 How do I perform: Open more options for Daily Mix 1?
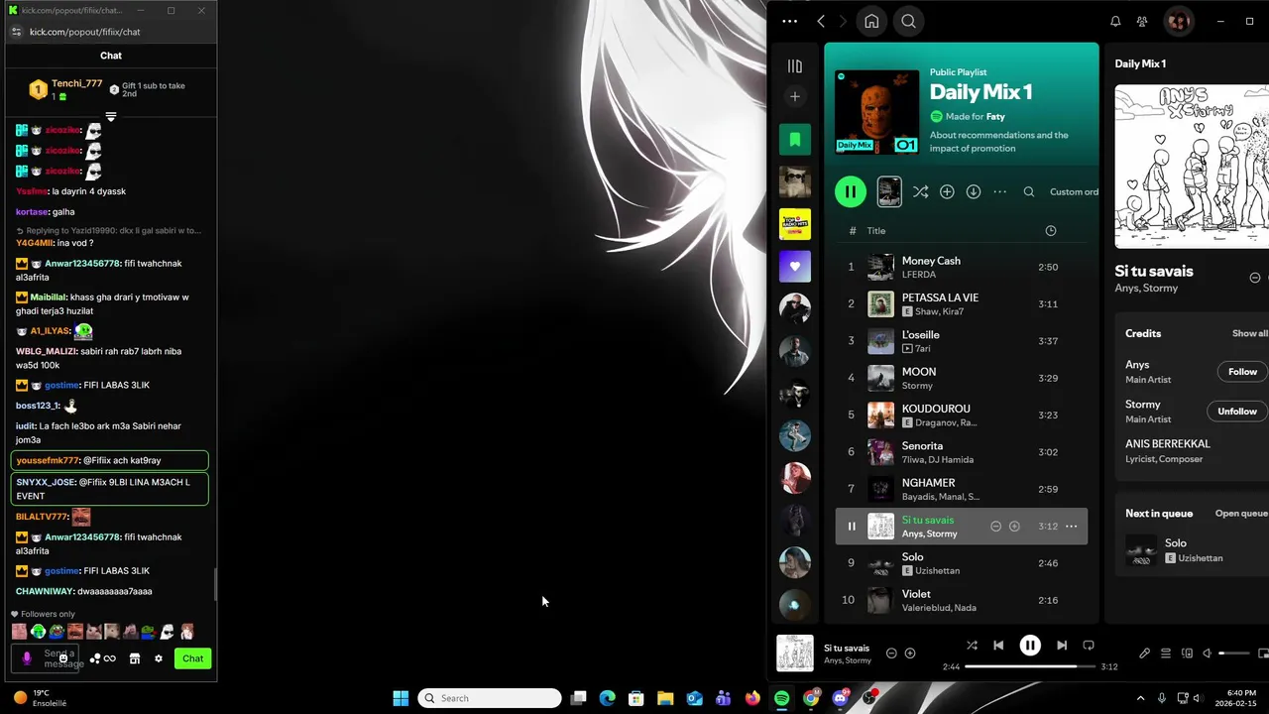[1000, 191]
